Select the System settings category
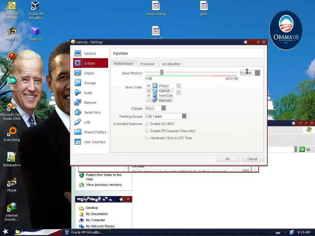This screenshot has width=315, height=236. click(91, 63)
